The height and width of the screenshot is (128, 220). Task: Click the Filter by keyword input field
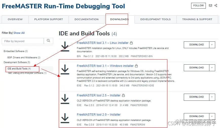point(23,41)
